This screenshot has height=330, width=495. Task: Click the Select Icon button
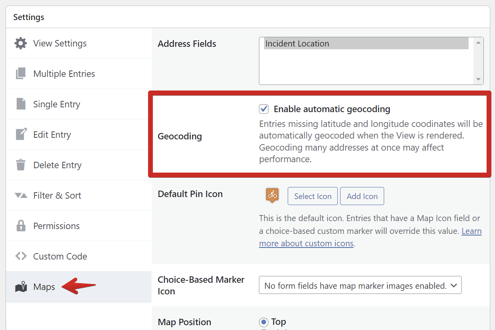[313, 196]
